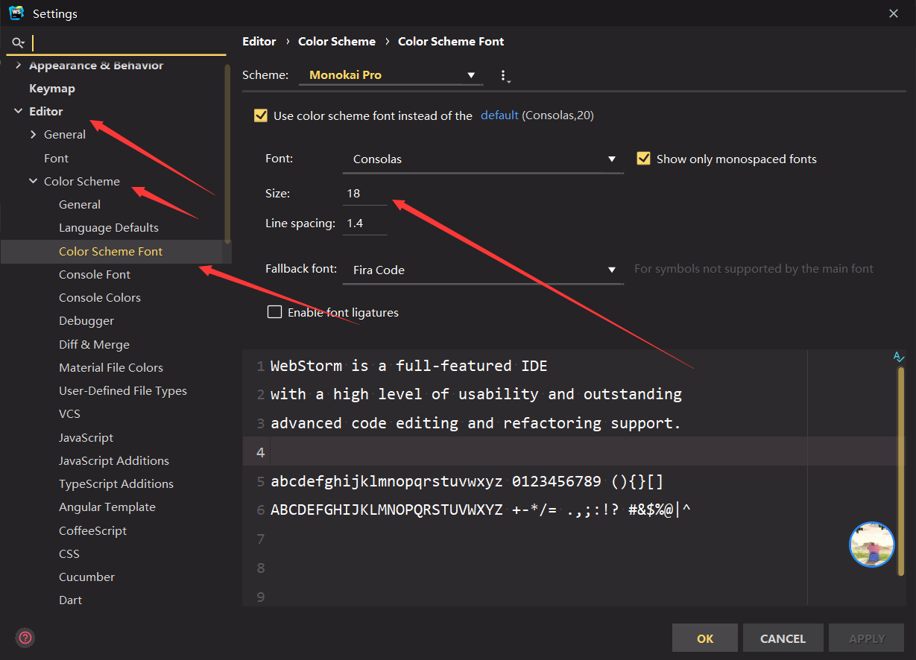Click the WebStorm logo in the title bar
The height and width of the screenshot is (660, 916).
point(16,13)
